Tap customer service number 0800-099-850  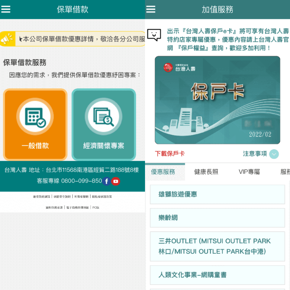82,181
